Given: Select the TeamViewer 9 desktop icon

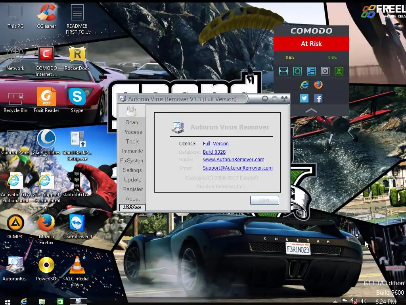Looking at the screenshot, I should point(77,227).
